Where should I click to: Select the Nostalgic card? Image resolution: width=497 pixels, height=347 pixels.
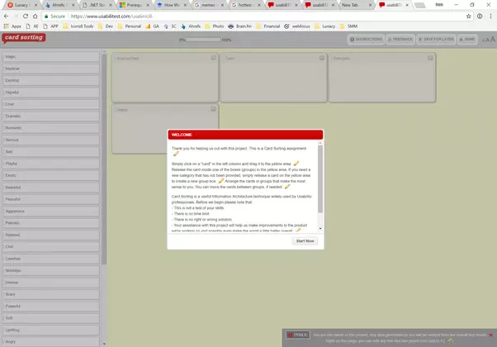[x=50, y=270]
